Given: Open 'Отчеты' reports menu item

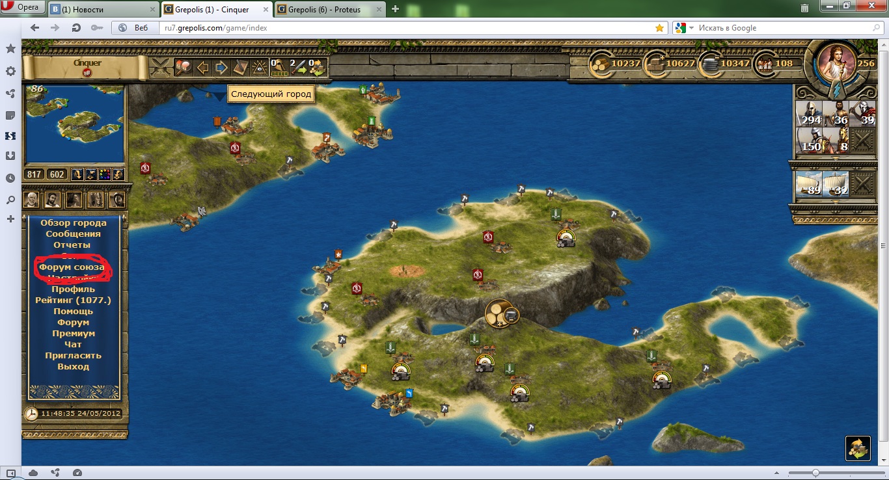Looking at the screenshot, I should [72, 245].
